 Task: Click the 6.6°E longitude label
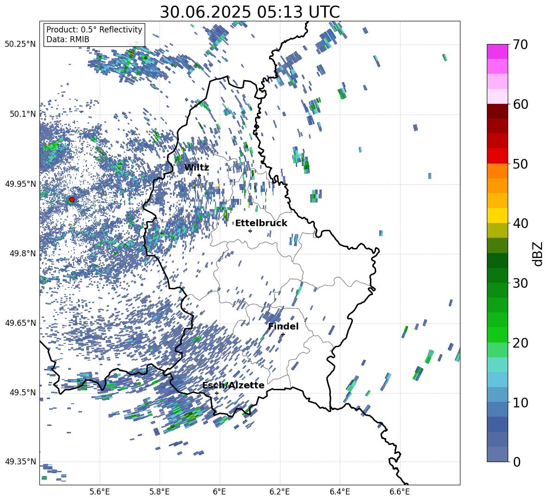(400, 492)
